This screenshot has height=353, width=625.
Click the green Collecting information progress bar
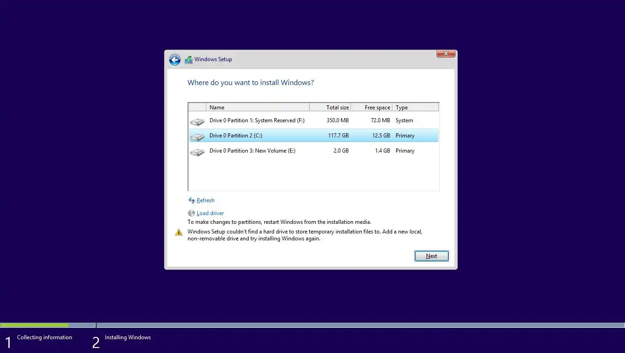point(34,325)
